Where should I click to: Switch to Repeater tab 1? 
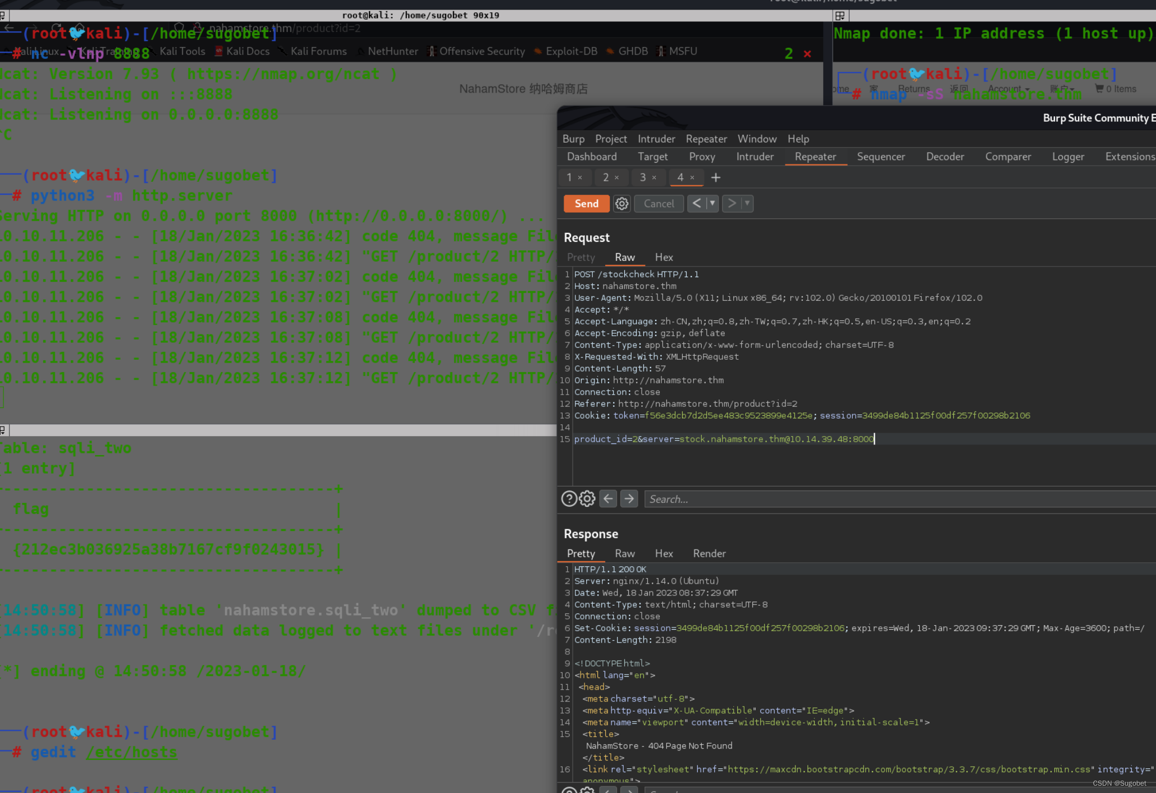click(569, 177)
